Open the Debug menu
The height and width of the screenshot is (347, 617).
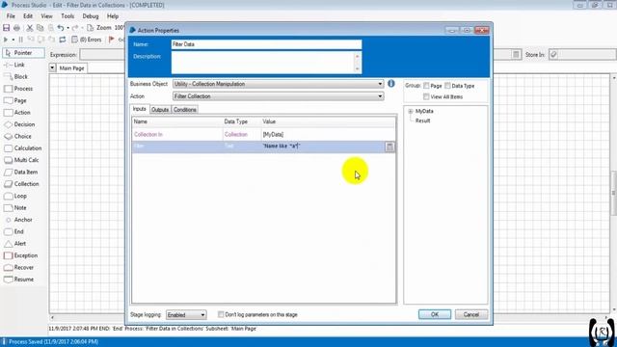pyautogui.click(x=90, y=16)
